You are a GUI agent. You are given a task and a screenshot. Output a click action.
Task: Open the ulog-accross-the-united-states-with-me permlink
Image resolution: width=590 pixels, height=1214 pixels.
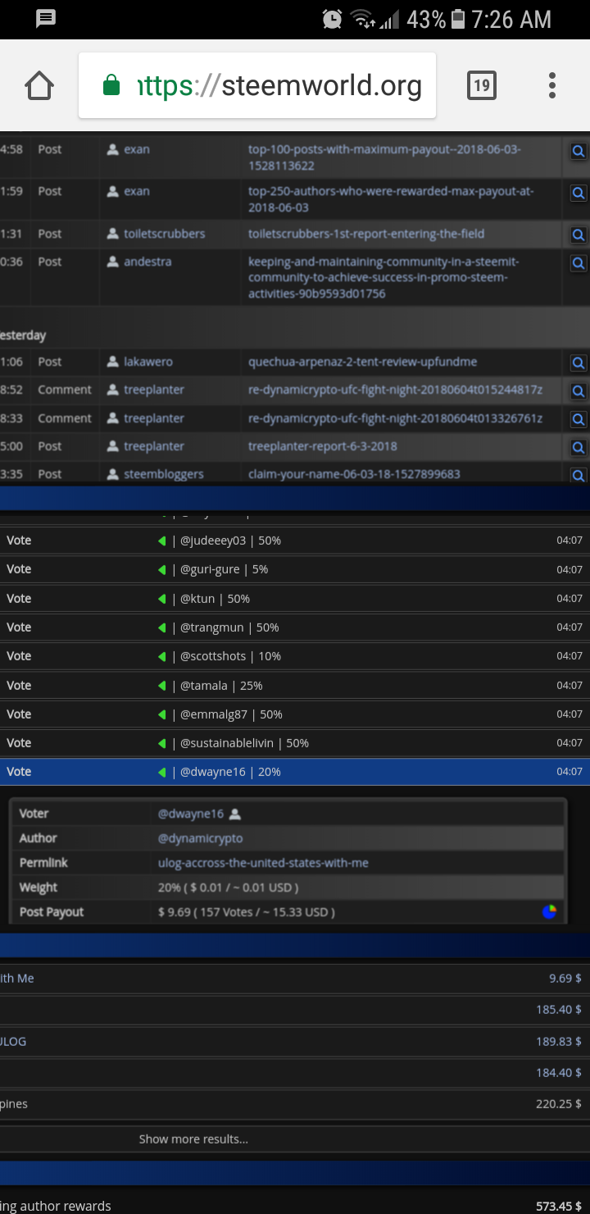coord(263,863)
